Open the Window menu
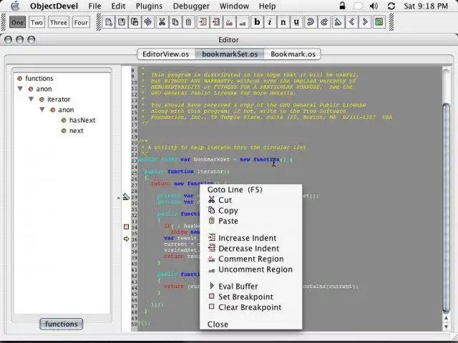Screen dimensions: 458x343 click(234, 6)
